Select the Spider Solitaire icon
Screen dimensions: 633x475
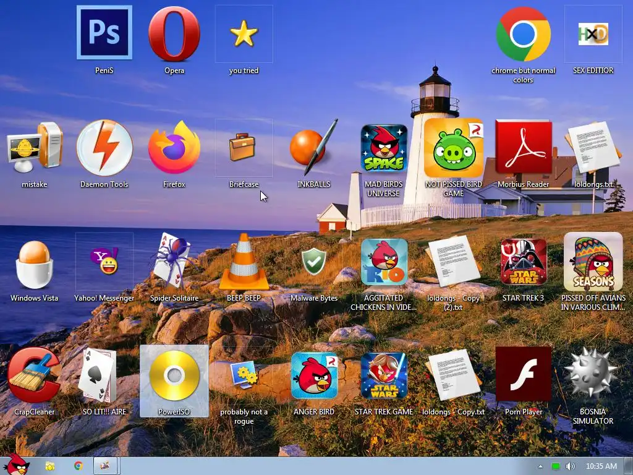coord(174,262)
